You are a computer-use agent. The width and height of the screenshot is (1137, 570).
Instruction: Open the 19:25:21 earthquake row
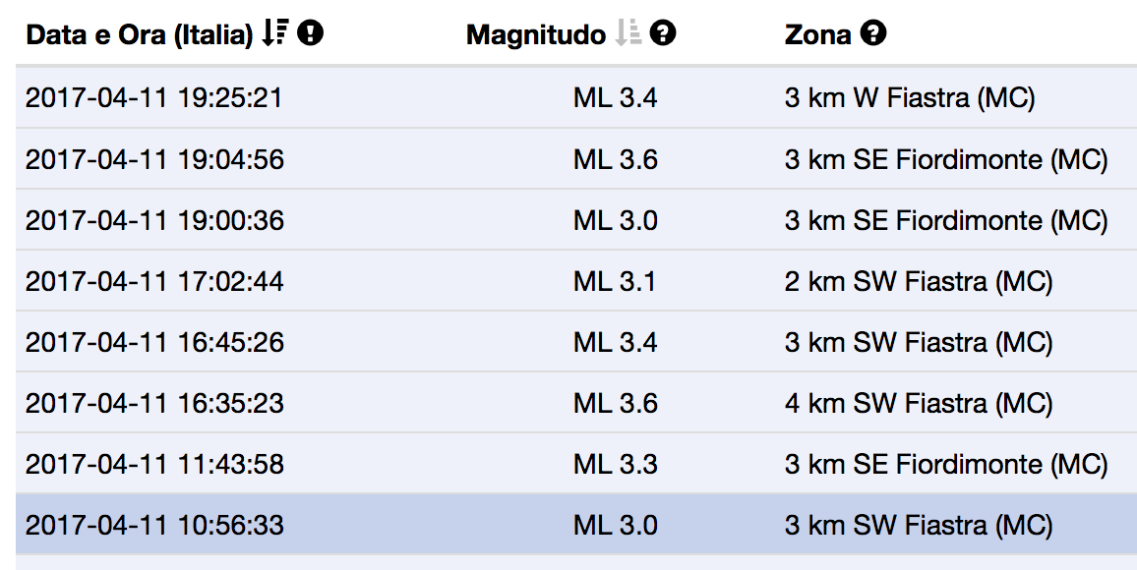coord(576,97)
